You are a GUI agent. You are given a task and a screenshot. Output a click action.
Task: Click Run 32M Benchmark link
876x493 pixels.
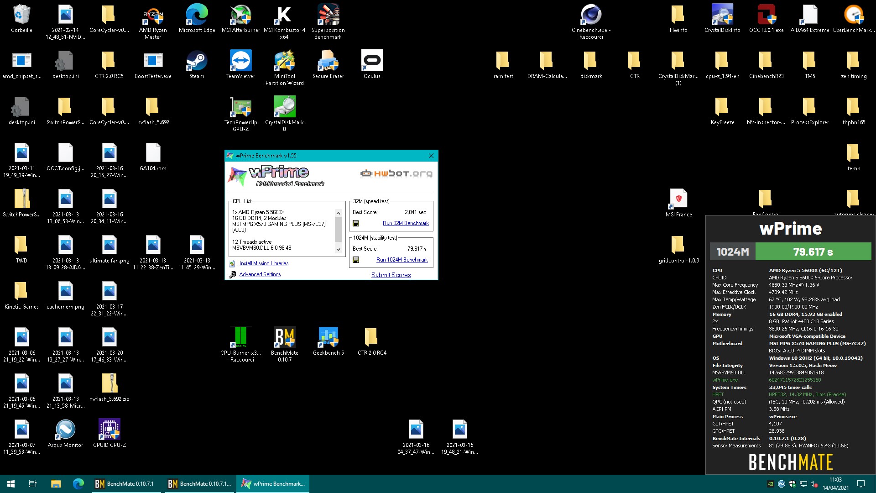[406, 223]
